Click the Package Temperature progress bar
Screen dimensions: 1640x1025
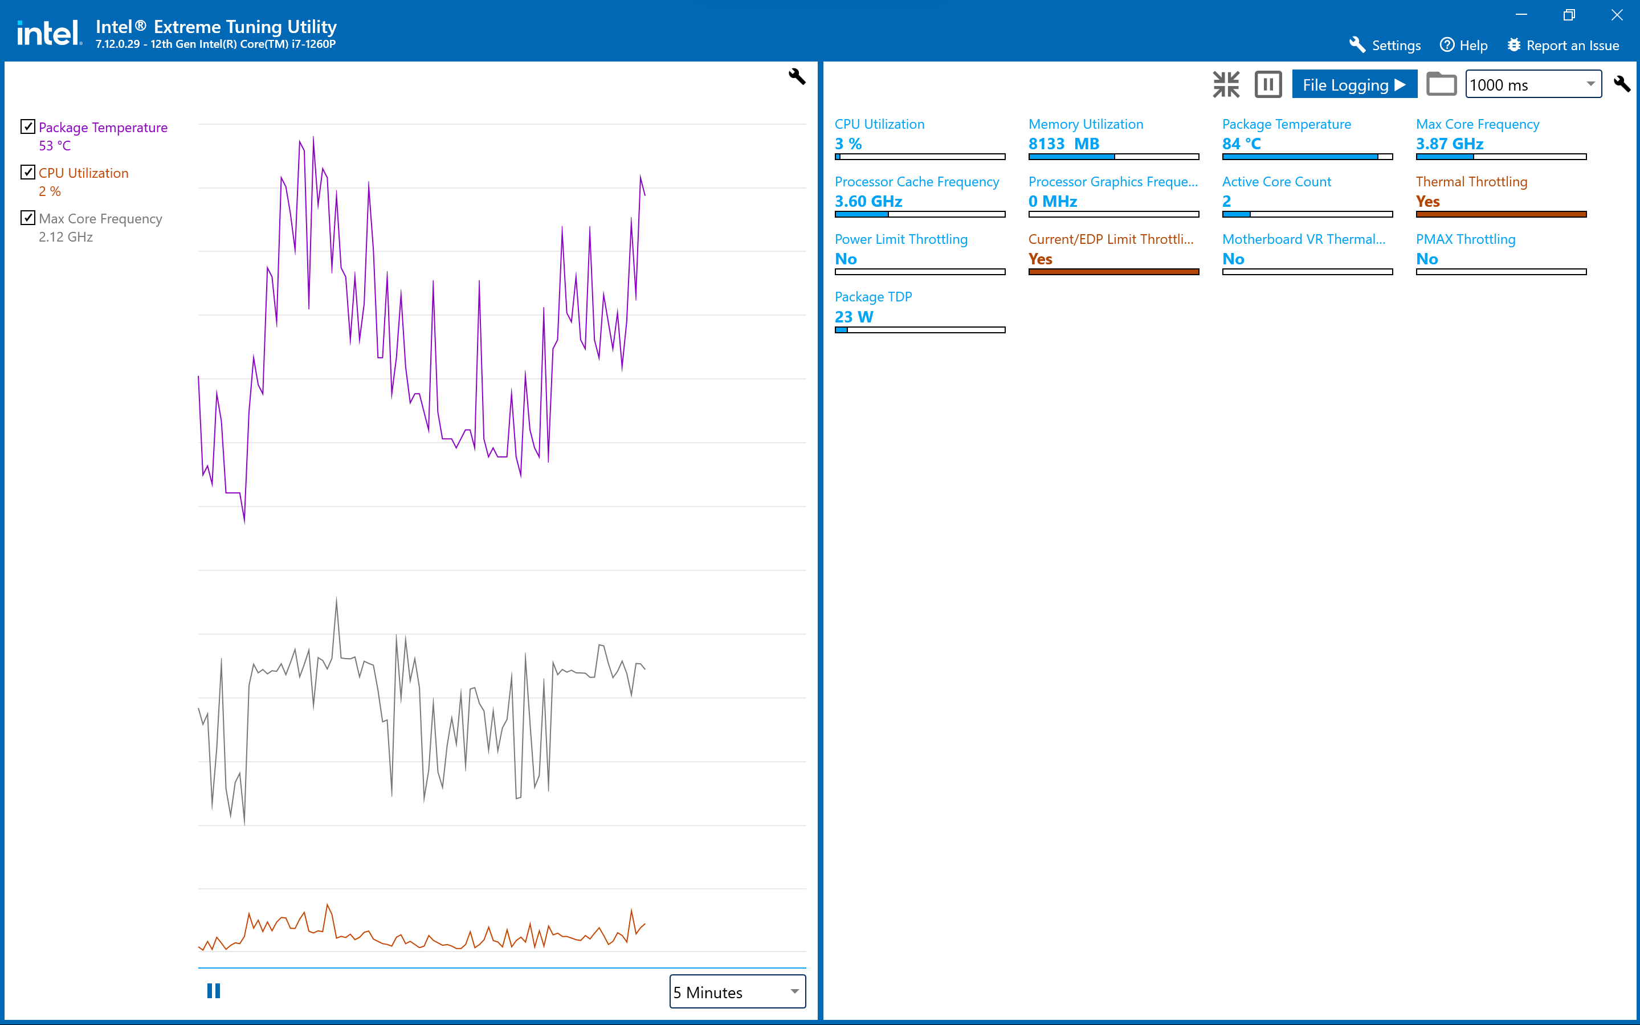coord(1307,157)
